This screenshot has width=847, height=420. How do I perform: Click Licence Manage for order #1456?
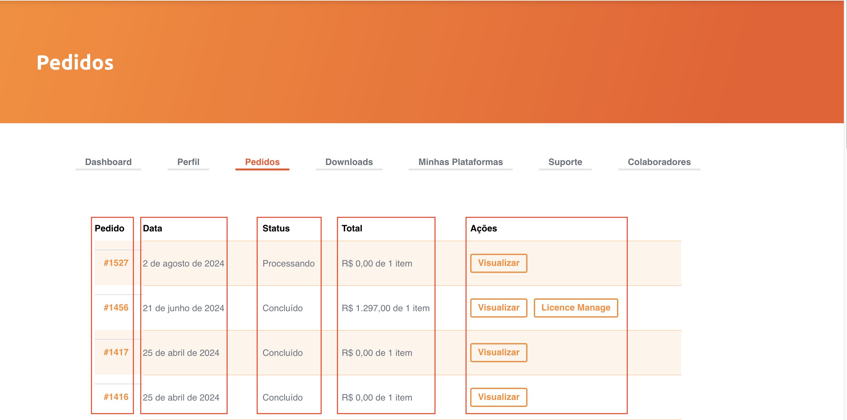click(575, 307)
